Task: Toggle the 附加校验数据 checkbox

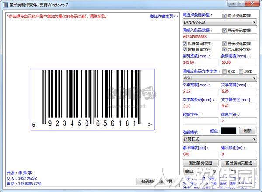Action: pyautogui.click(x=224, y=16)
